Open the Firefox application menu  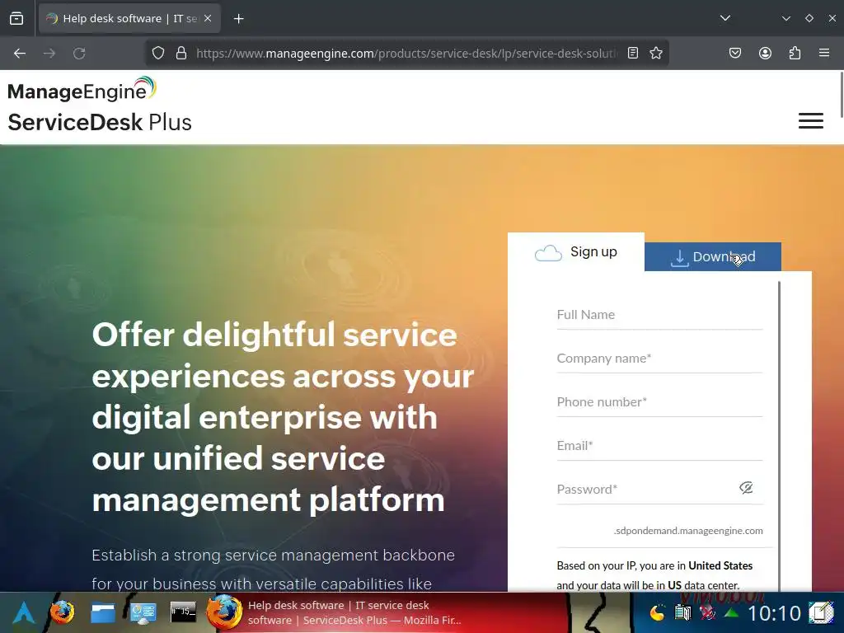pyautogui.click(x=824, y=54)
